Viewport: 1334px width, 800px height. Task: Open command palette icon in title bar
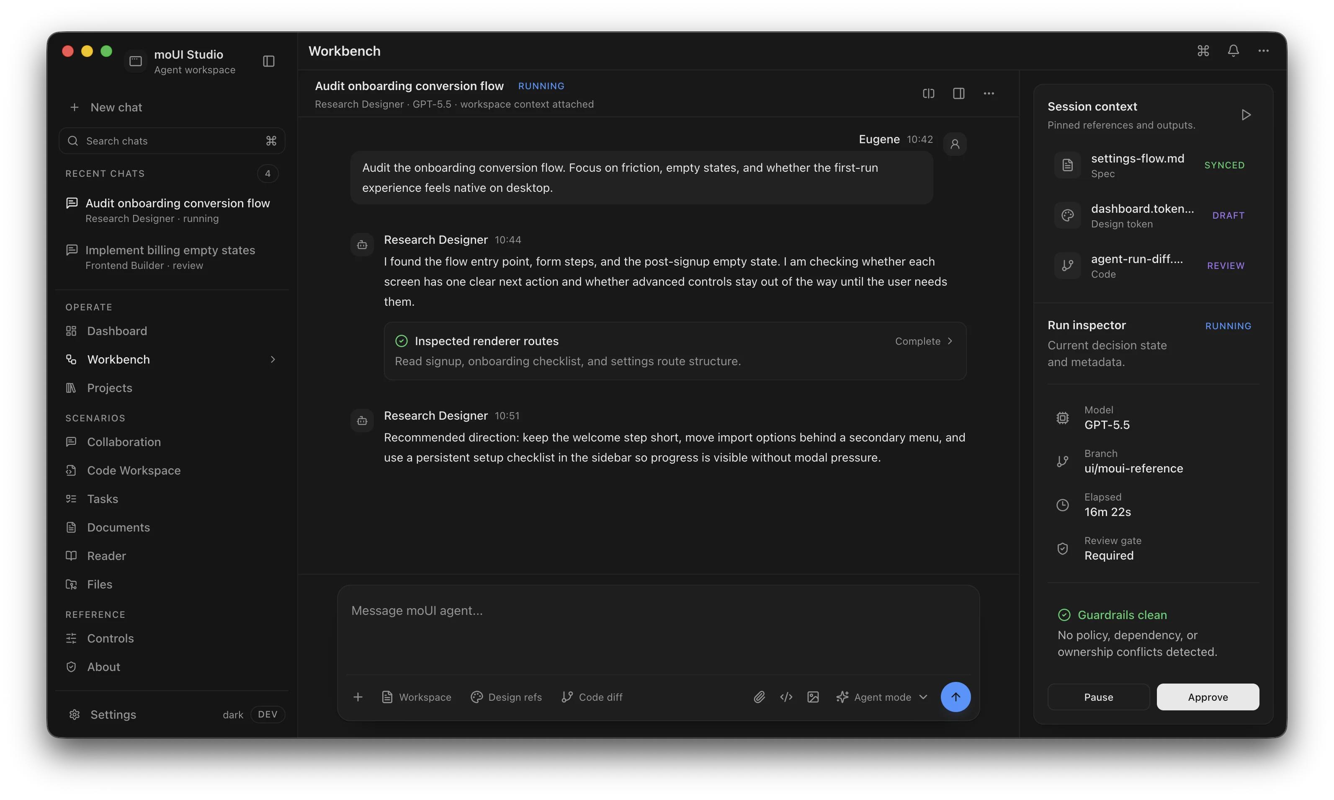coord(1203,51)
